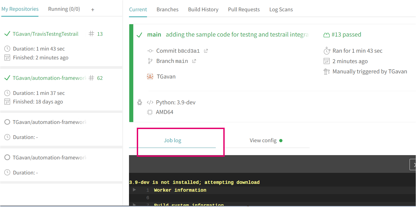Switch to the Branches tab
Screen dimensions: 416x207
(167, 10)
